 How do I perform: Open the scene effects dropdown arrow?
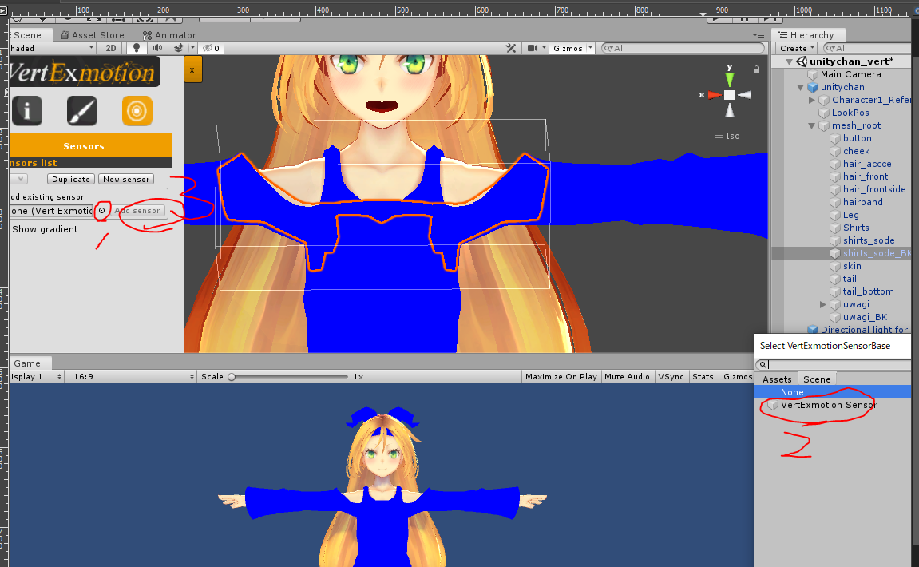[192, 48]
